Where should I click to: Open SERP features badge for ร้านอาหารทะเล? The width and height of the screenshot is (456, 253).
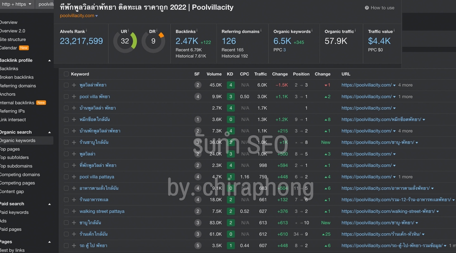[198, 200]
